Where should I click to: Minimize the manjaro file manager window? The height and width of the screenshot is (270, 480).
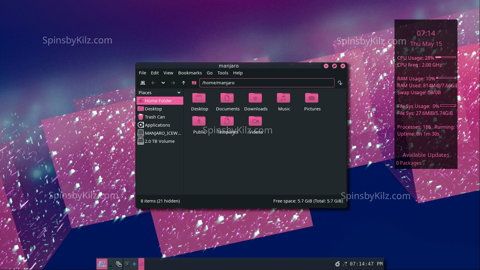326,66
